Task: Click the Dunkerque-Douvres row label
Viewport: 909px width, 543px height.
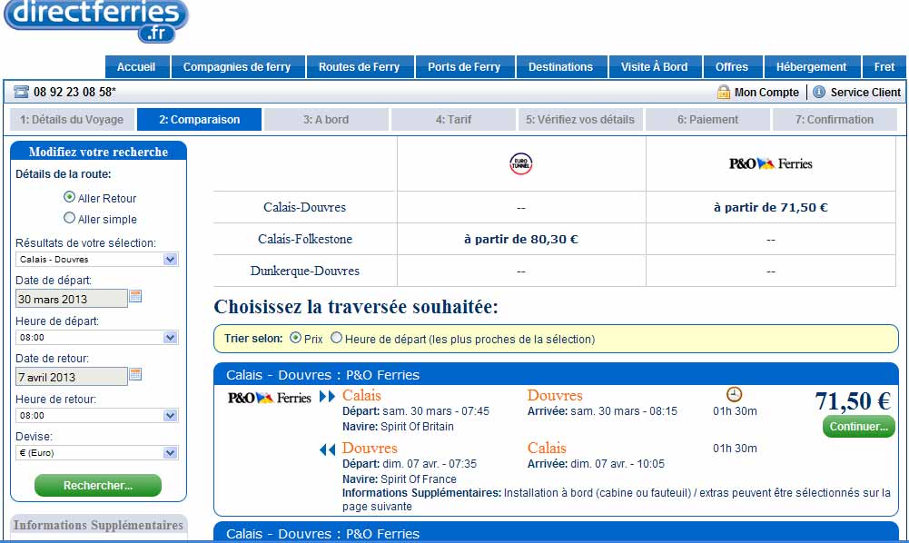Action: click(x=305, y=271)
